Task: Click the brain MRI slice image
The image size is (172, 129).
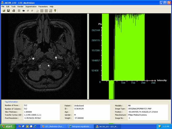Action: click(44, 56)
